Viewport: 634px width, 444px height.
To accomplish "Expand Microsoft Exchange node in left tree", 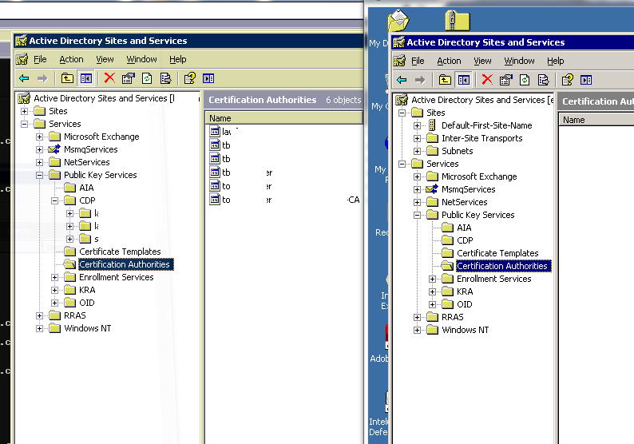I will point(40,137).
